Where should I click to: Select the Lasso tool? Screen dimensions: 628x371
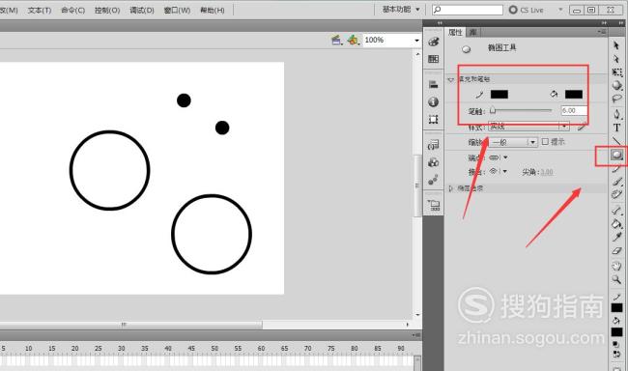616,99
